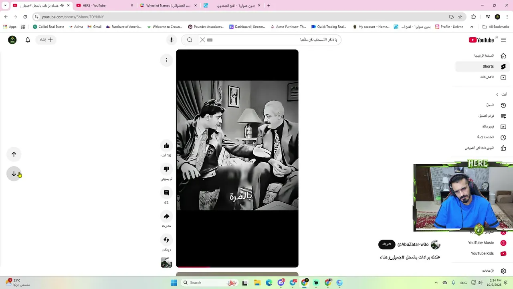The width and height of the screenshot is (513, 289).
Task: Open File Explorer from the taskbar
Action: (257, 283)
